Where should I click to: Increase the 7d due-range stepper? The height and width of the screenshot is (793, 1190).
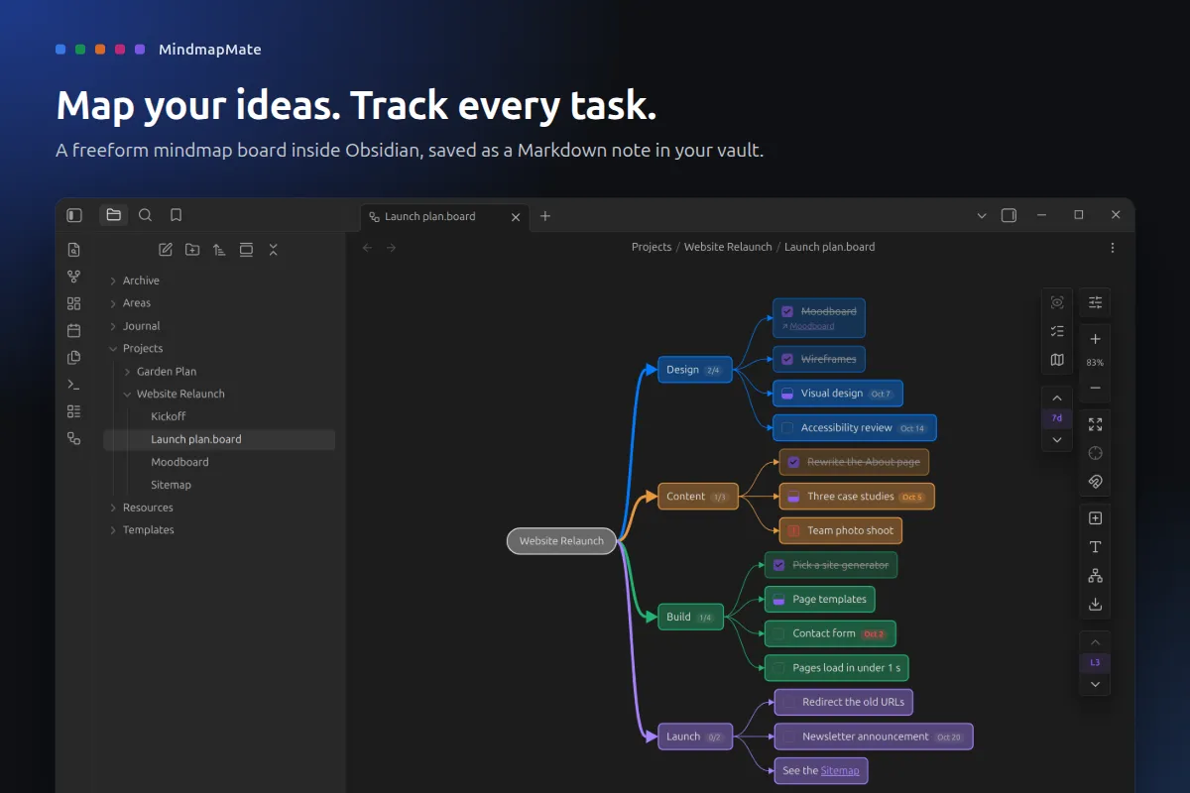pyautogui.click(x=1057, y=397)
